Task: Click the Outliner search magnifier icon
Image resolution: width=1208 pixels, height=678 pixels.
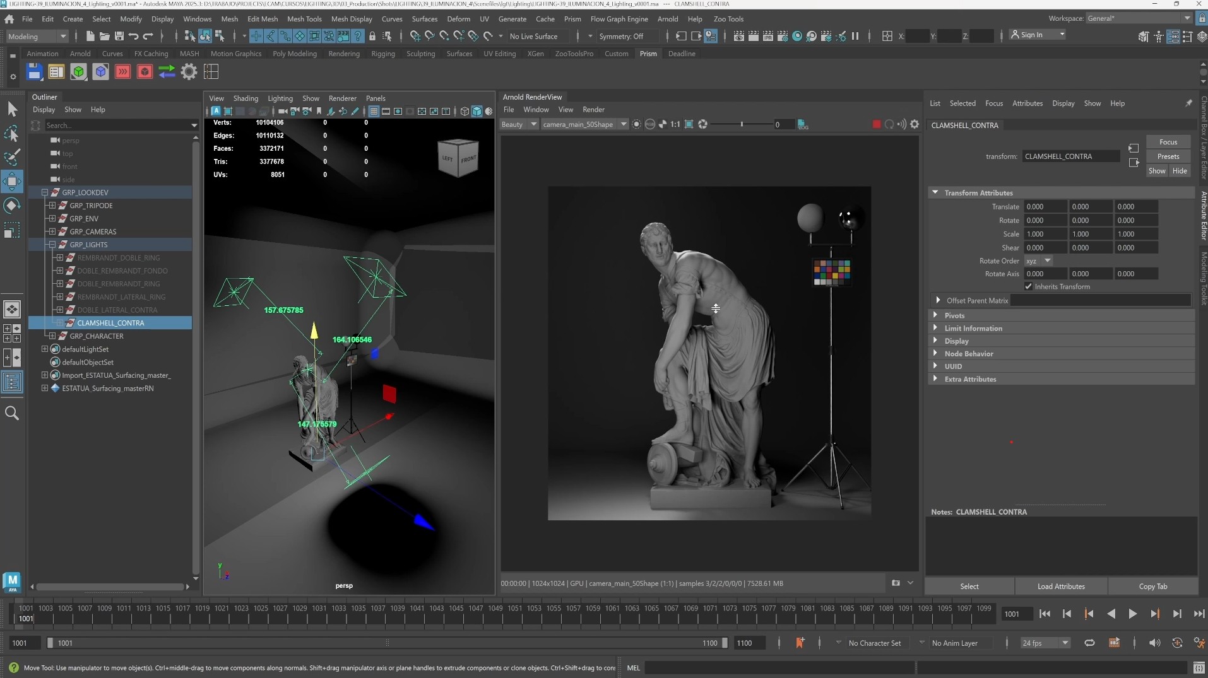Action: pos(12,413)
